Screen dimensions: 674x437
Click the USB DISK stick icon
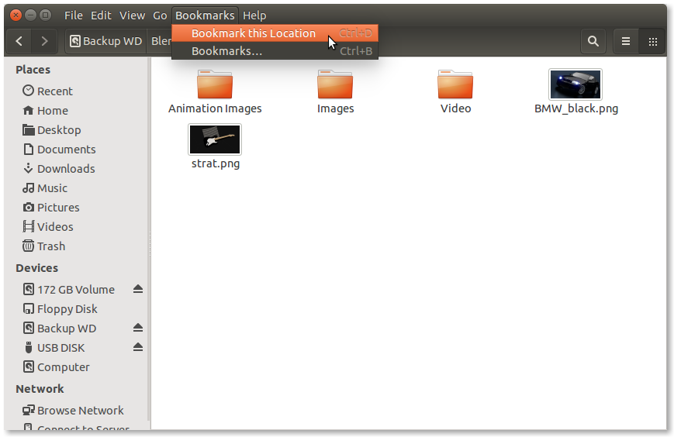[29, 347]
